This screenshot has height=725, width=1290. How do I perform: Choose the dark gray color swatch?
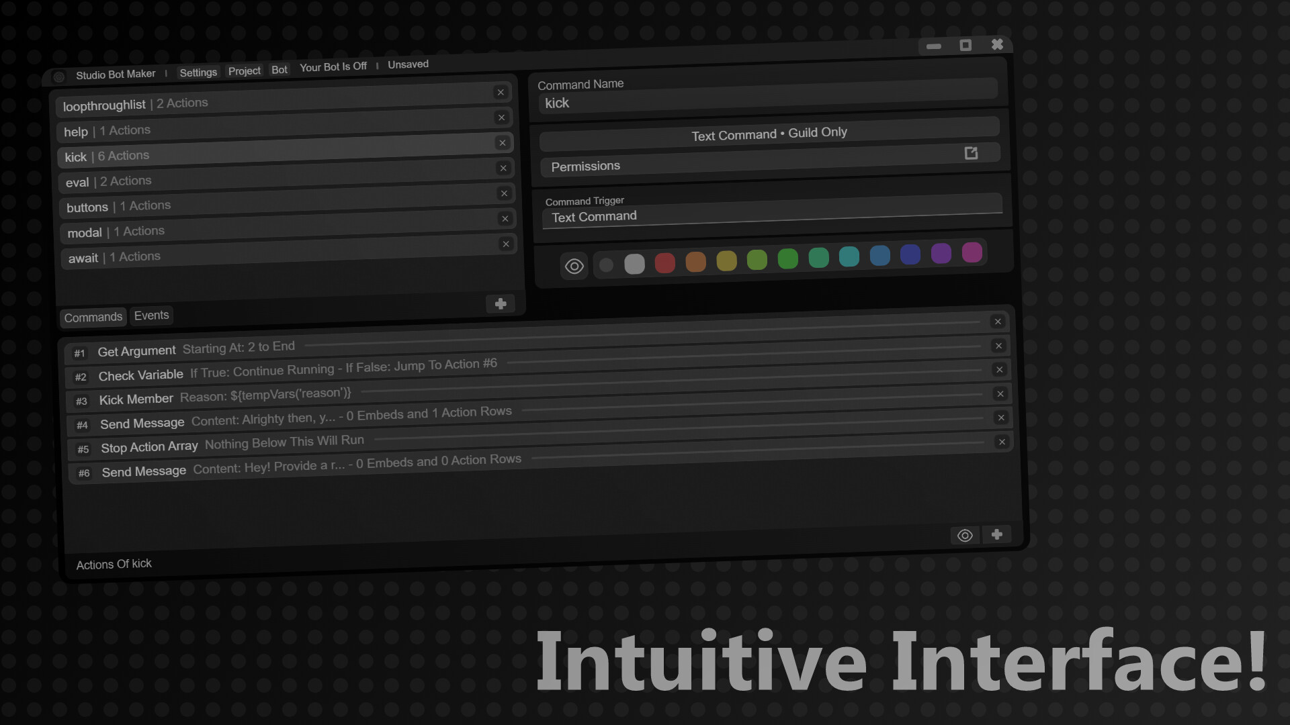pyautogui.click(x=606, y=265)
